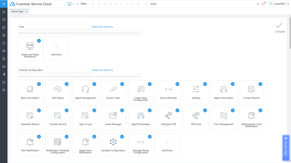Viewport: 291px width, 163px height.
Task: Open the hamburger menu at top left
Action: click(x=4, y=4)
